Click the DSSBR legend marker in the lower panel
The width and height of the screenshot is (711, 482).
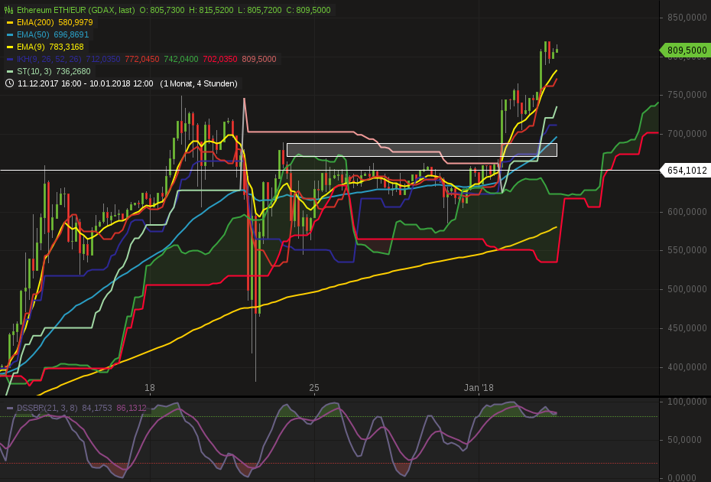[8, 409]
